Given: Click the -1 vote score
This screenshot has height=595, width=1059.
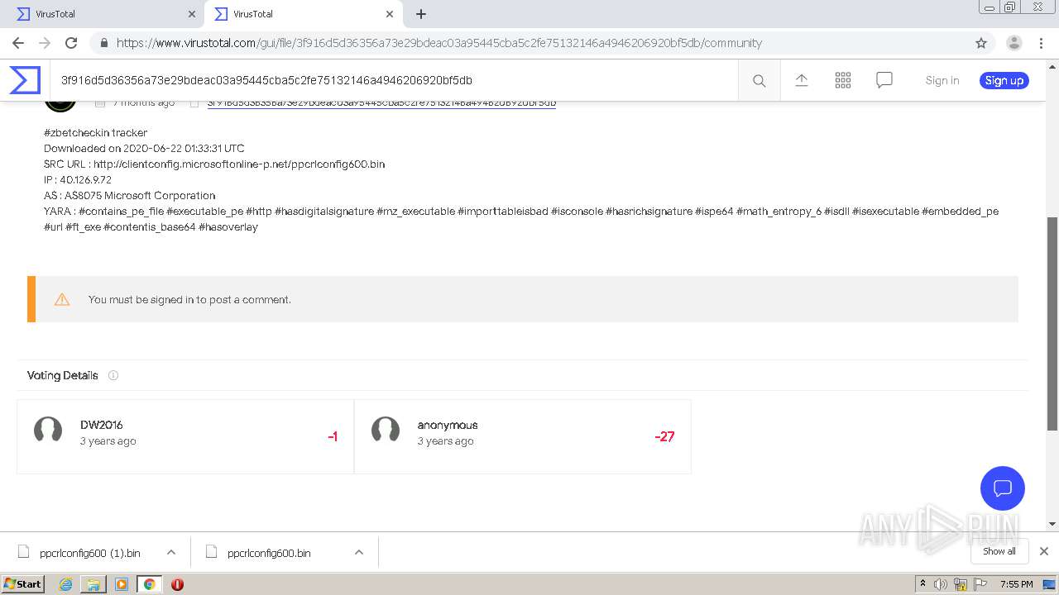Looking at the screenshot, I should tap(333, 436).
